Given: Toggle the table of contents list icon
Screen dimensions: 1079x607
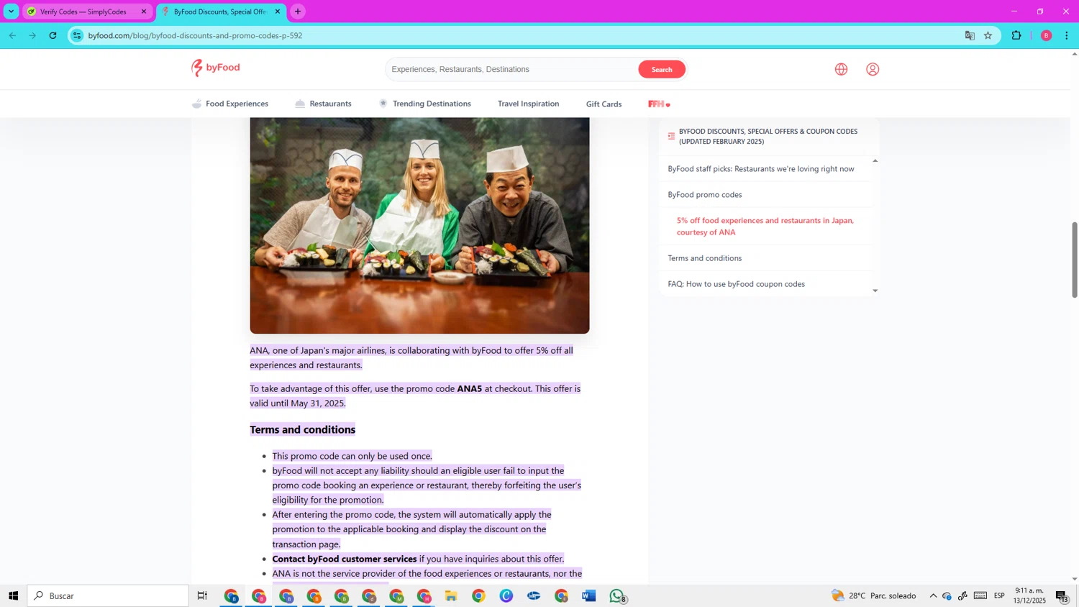Looking at the screenshot, I should [x=671, y=136].
